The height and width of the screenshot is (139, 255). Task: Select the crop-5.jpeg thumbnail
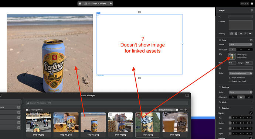175,122
